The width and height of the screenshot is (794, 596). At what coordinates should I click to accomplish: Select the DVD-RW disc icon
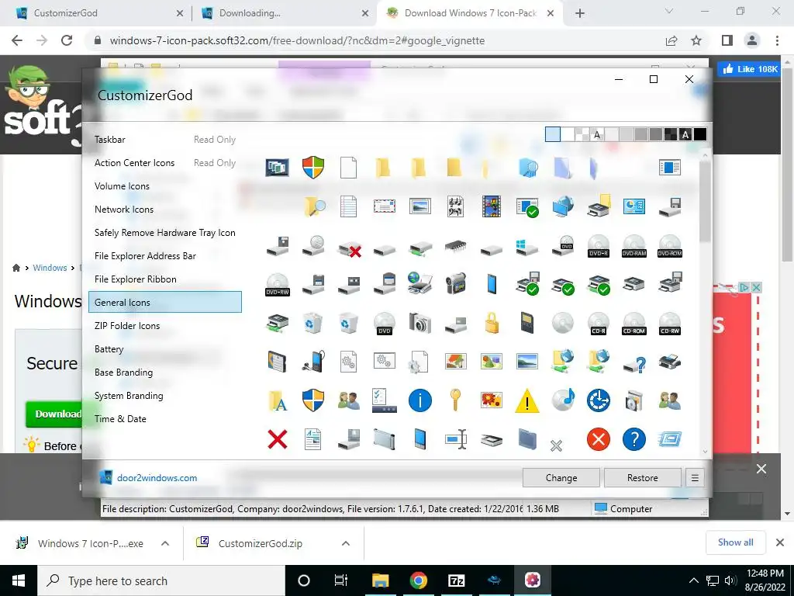tap(278, 284)
